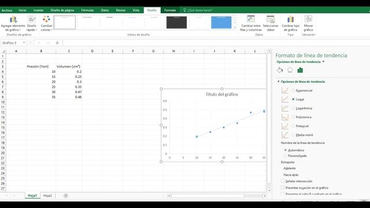Select Media móvil trendline radio button

(293, 135)
